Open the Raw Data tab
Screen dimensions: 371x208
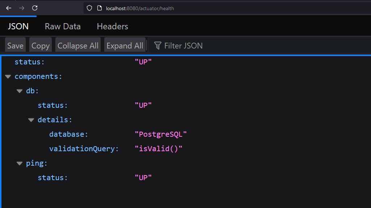coord(63,26)
